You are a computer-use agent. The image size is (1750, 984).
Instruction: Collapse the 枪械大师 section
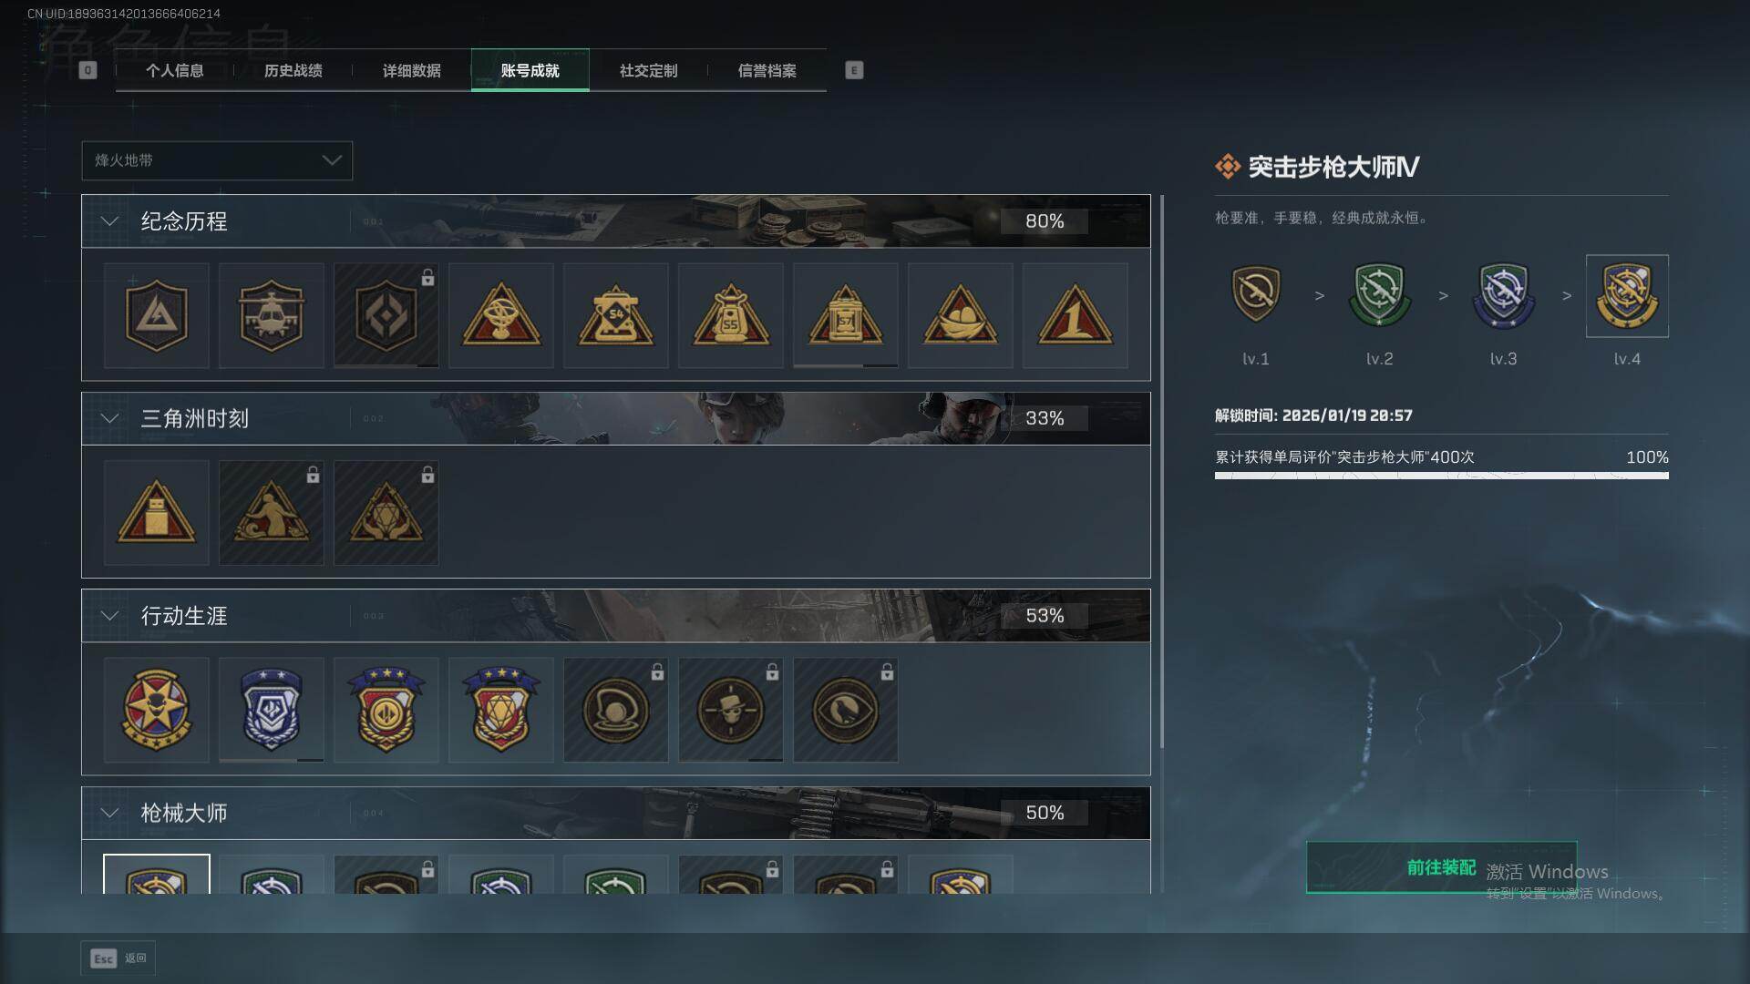click(x=109, y=813)
